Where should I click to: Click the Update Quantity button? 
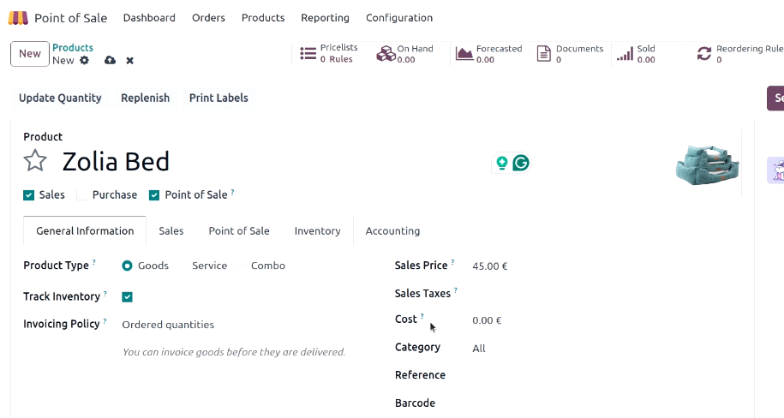[60, 98]
